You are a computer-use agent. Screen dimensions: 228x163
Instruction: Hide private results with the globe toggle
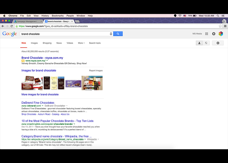pos(206,43)
